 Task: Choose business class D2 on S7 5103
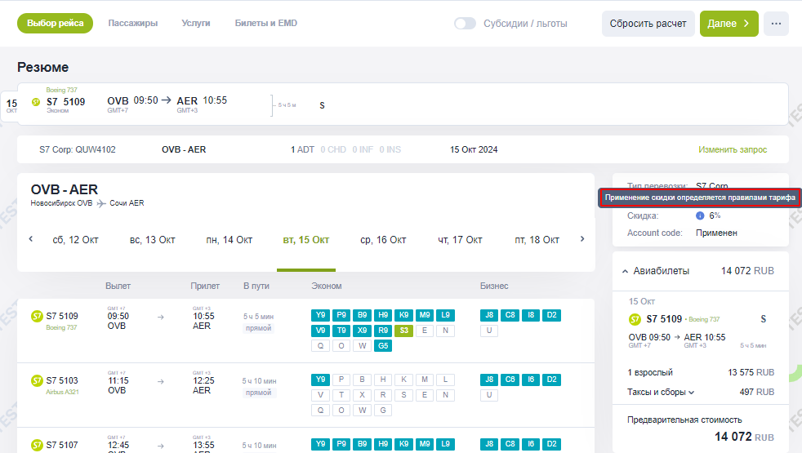[x=551, y=380]
